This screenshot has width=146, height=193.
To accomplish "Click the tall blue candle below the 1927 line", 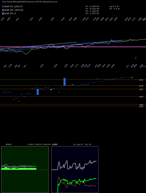I will point(38,92).
